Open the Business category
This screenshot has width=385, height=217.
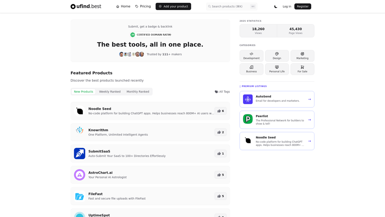point(251,69)
